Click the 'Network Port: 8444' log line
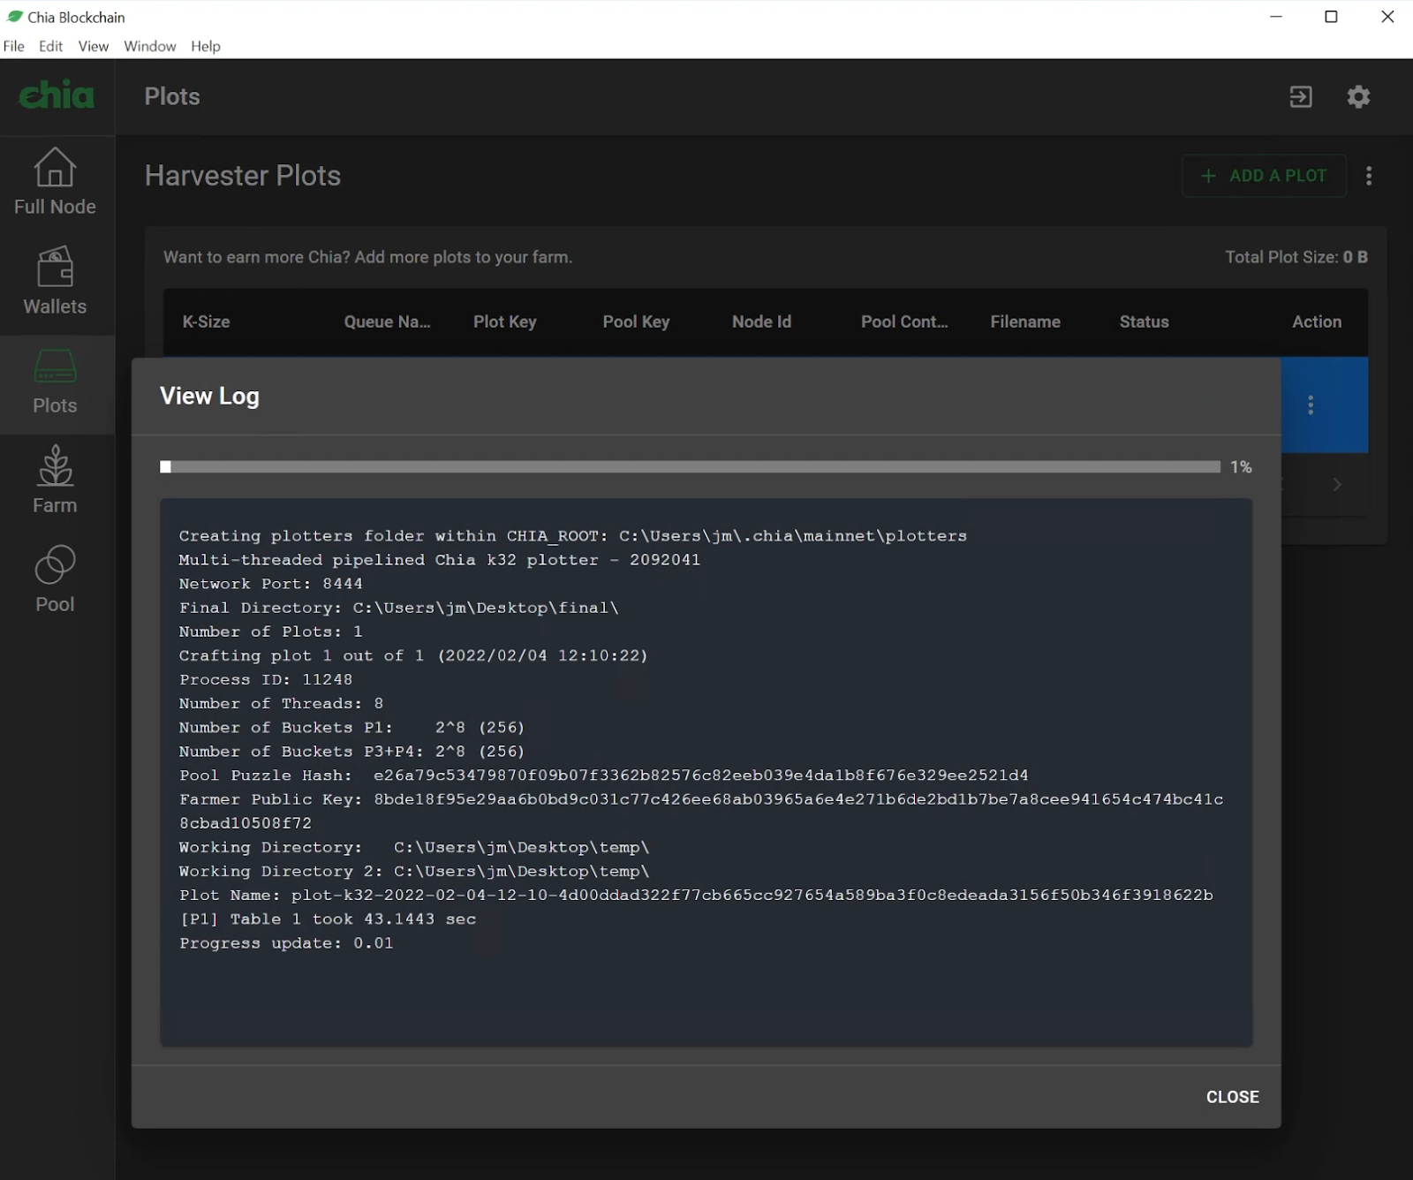 point(270,583)
